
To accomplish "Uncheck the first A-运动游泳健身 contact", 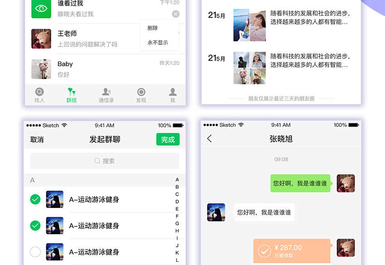I will tap(35, 199).
